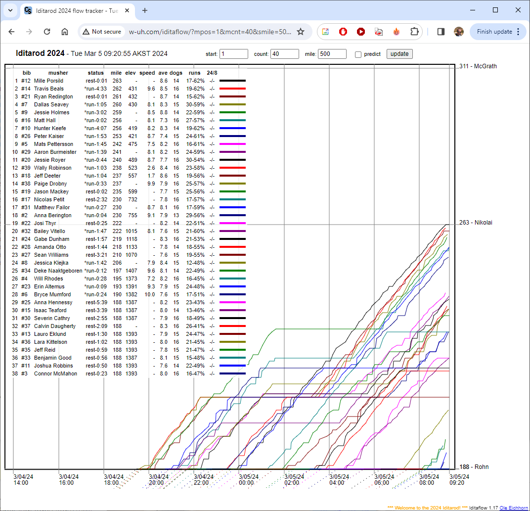
Task: Click the musher column header
Action: [58, 73]
